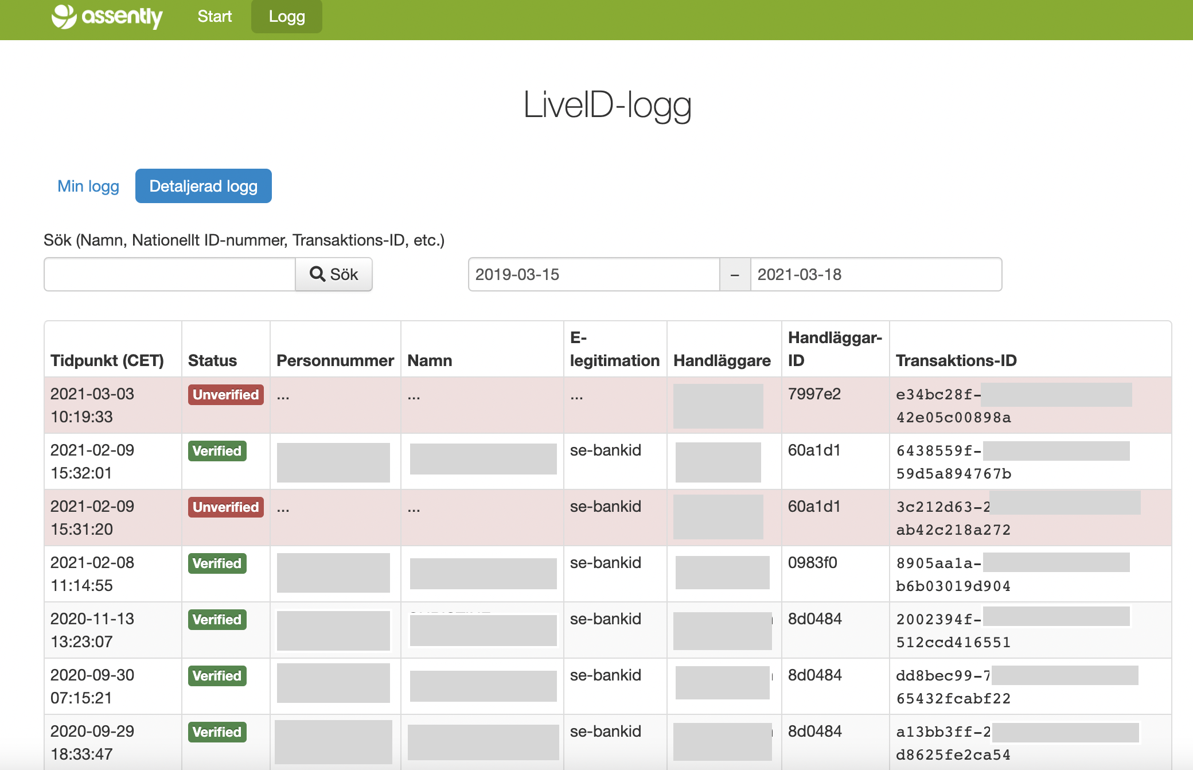Click the Sök search button

coord(334,274)
